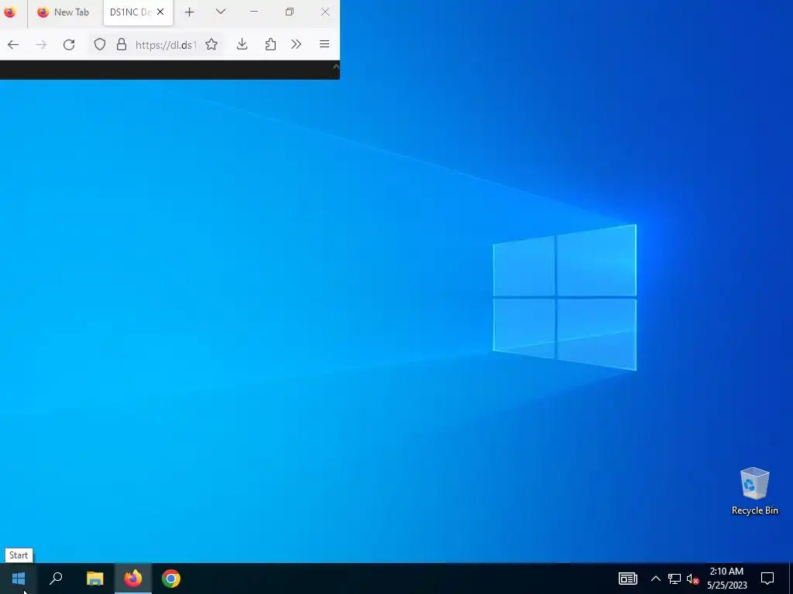Open the notification action center icon
This screenshot has height=594, width=793.
(767, 579)
